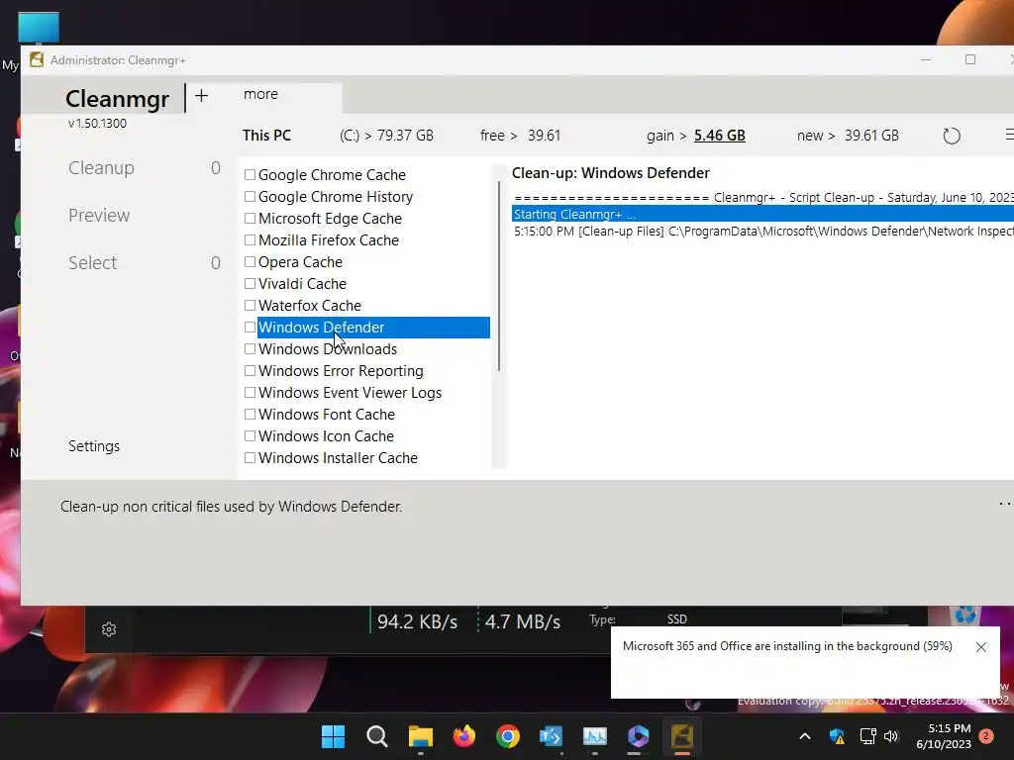Check the Windows Event Viewer Logs checkbox

pyautogui.click(x=250, y=392)
